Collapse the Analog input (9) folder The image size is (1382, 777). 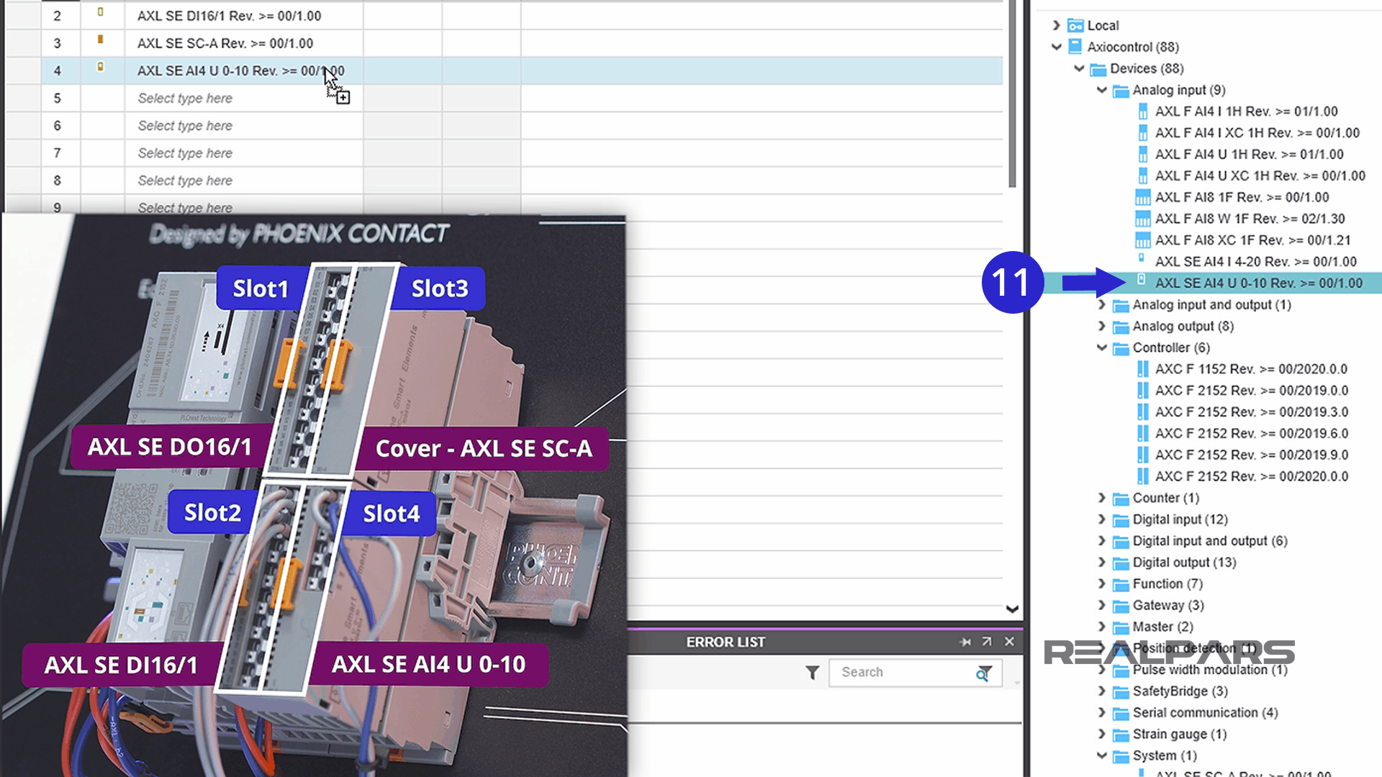pos(1101,90)
